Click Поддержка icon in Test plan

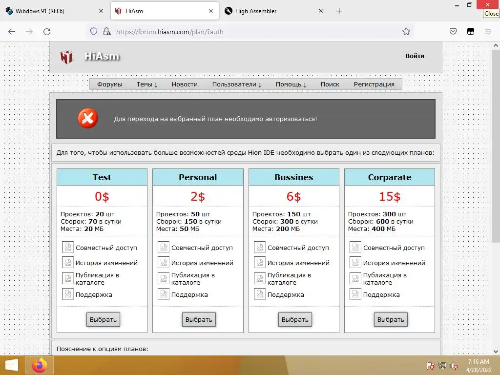pos(67,294)
